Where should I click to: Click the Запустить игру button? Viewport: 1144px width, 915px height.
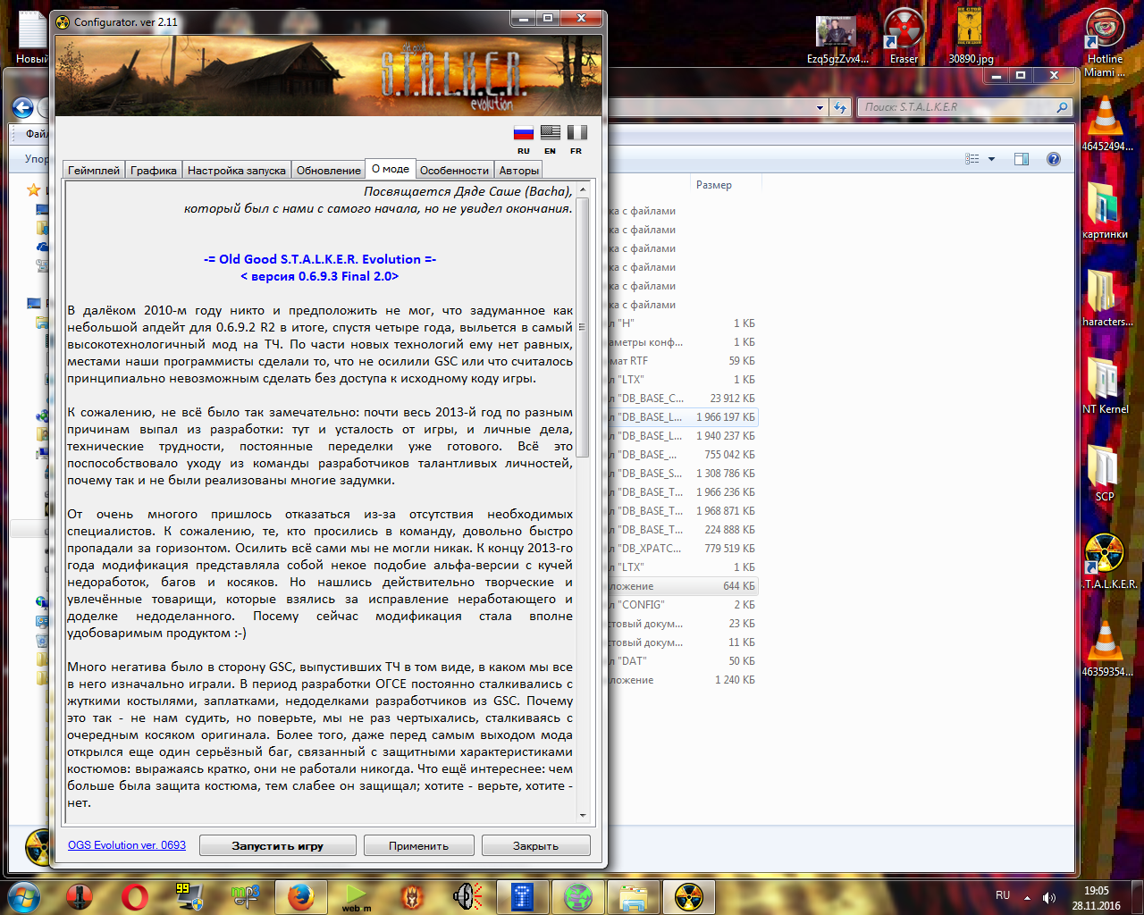tap(277, 845)
